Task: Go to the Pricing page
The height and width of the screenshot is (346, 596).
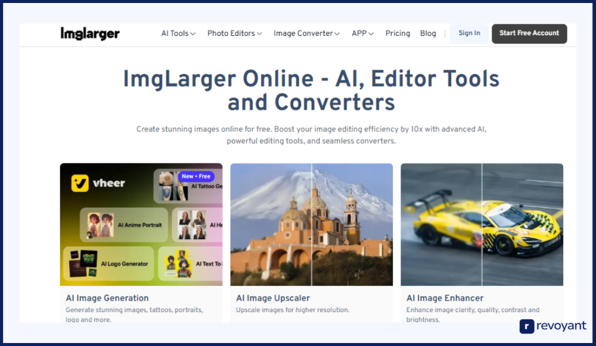Action: pyautogui.click(x=398, y=33)
